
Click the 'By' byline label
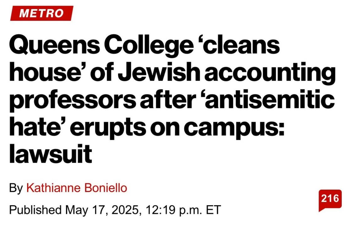16,188
